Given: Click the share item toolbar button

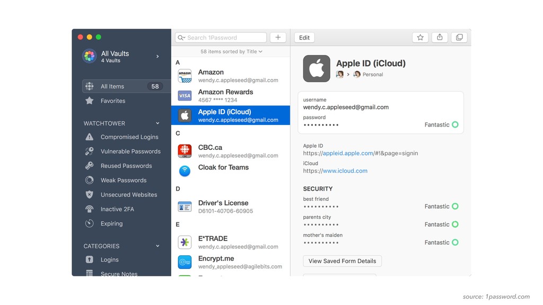Looking at the screenshot, I should click(x=440, y=38).
